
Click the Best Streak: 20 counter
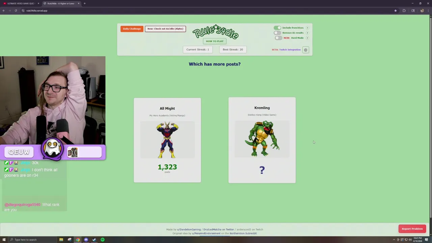pyautogui.click(x=233, y=50)
